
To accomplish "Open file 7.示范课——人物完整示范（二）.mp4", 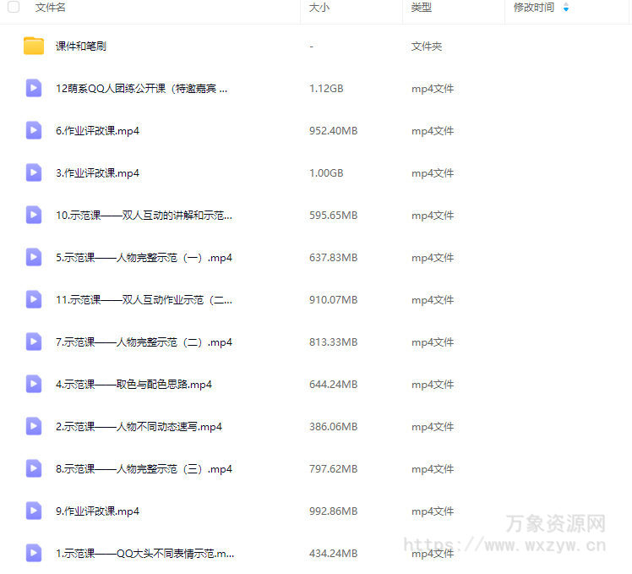I will (x=144, y=342).
